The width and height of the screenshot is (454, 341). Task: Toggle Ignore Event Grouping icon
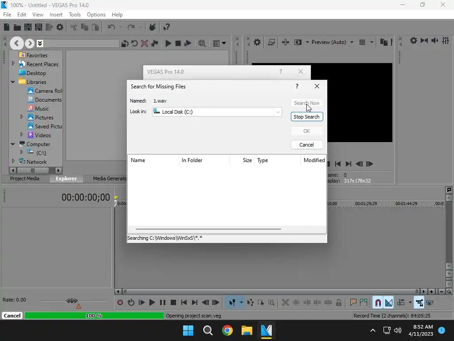point(430,303)
